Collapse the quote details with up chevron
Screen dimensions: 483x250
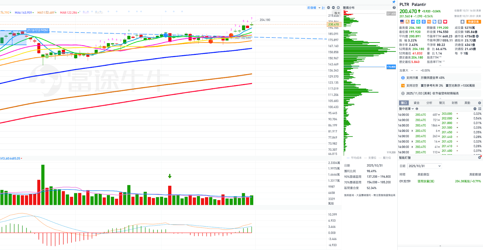[440, 65]
